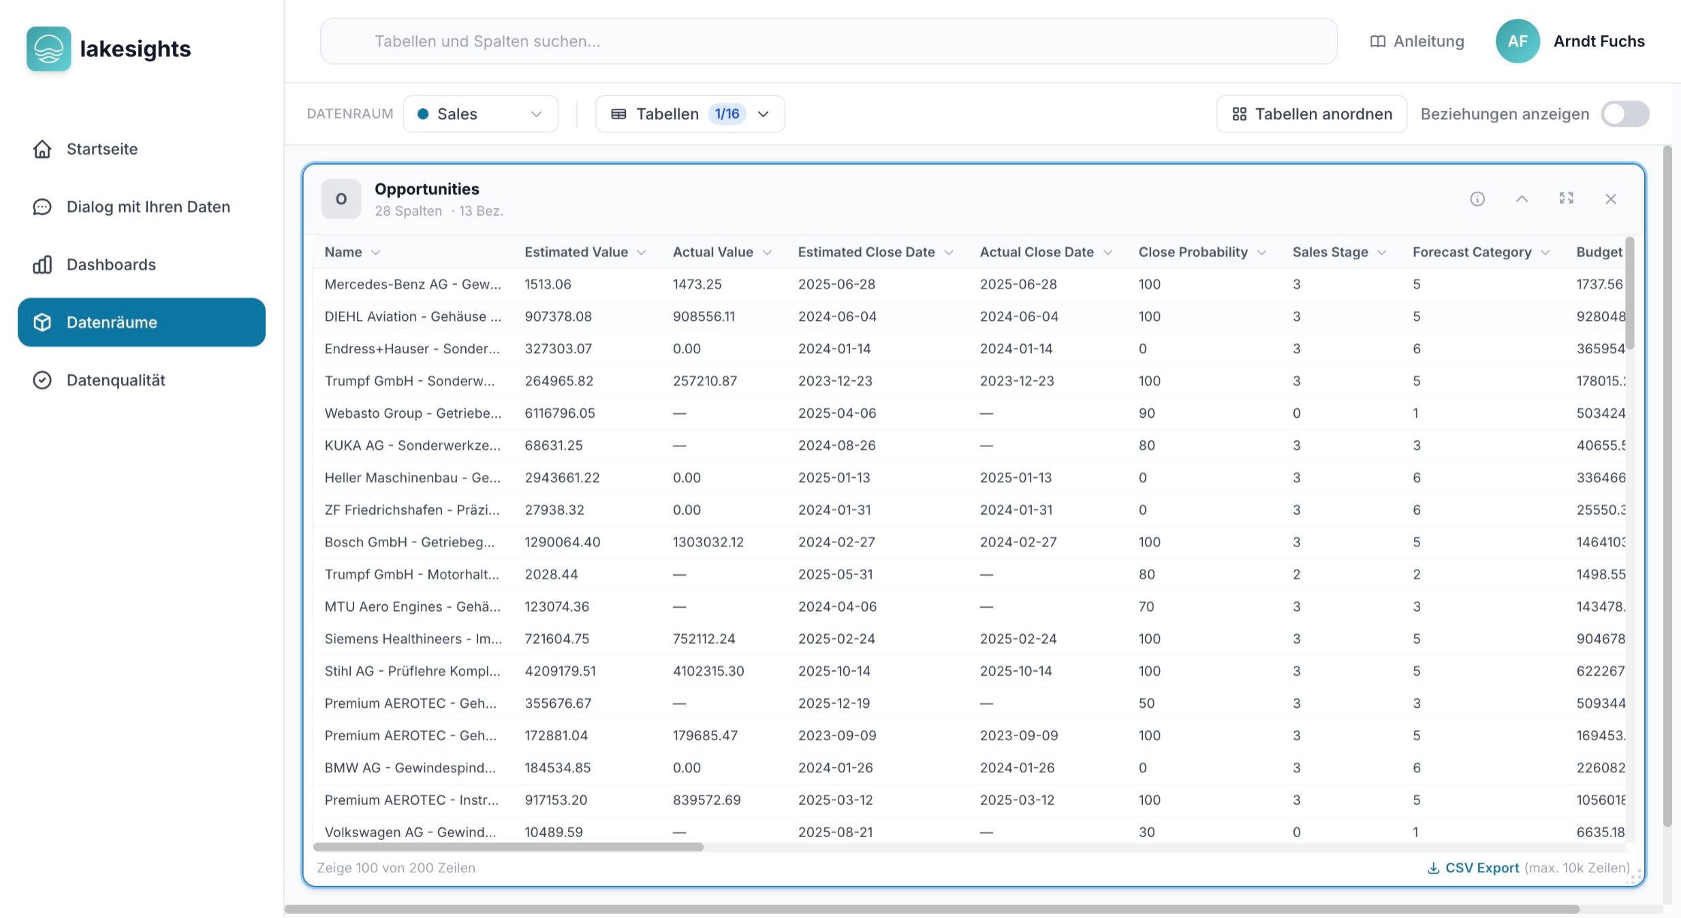Viewport: 1681px width, 918px height.
Task: Open Sales Stage column chevron
Action: pos(1382,252)
